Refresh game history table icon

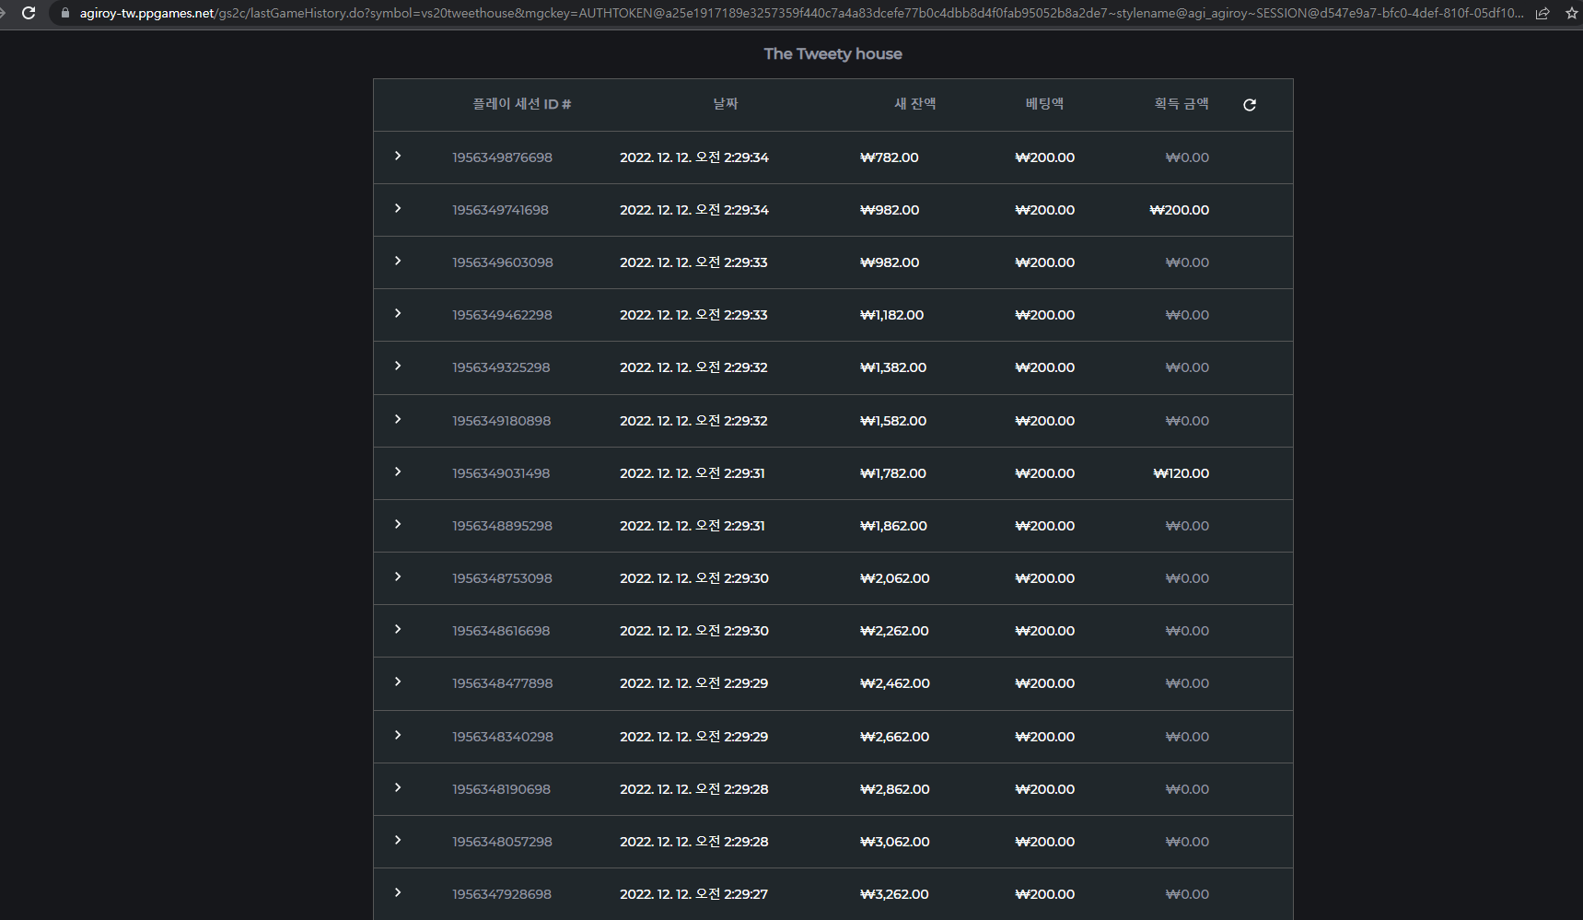pos(1250,105)
